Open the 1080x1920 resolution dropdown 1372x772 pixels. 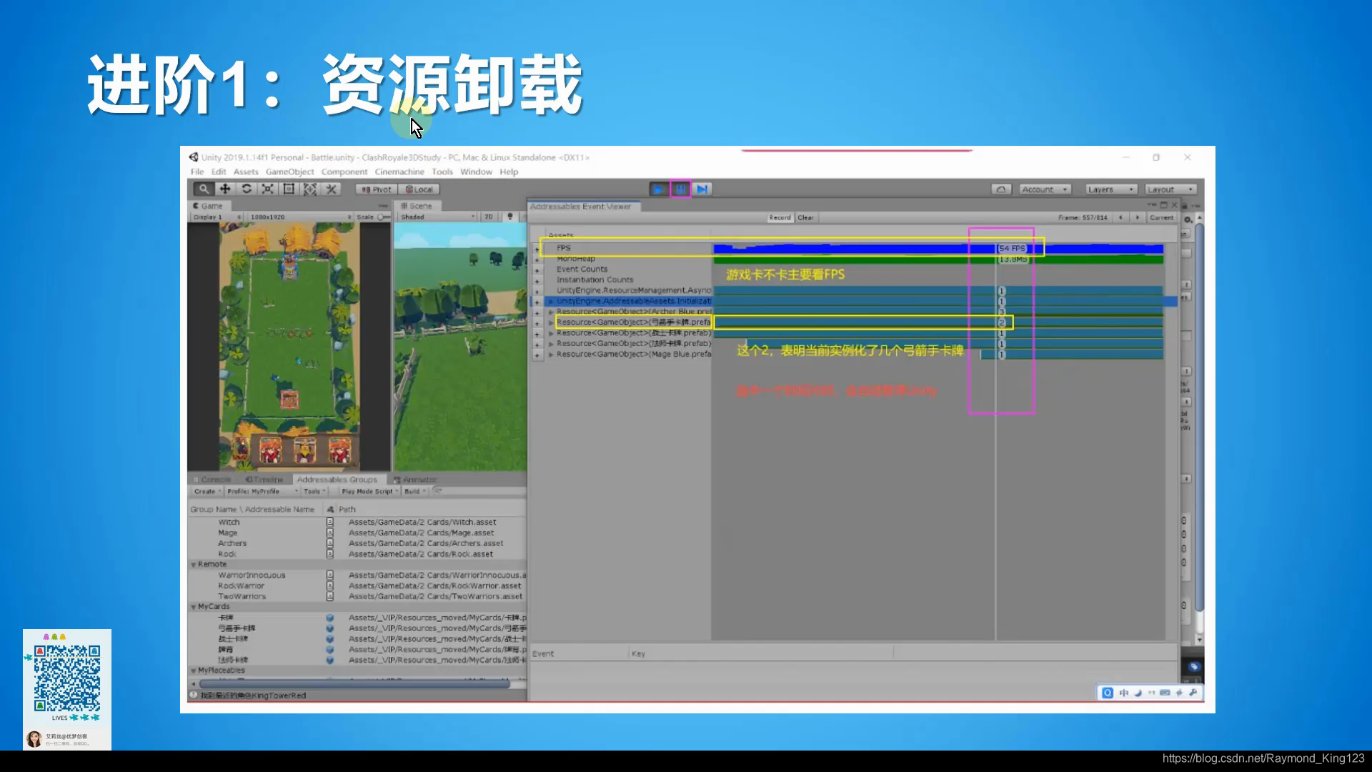tap(300, 217)
